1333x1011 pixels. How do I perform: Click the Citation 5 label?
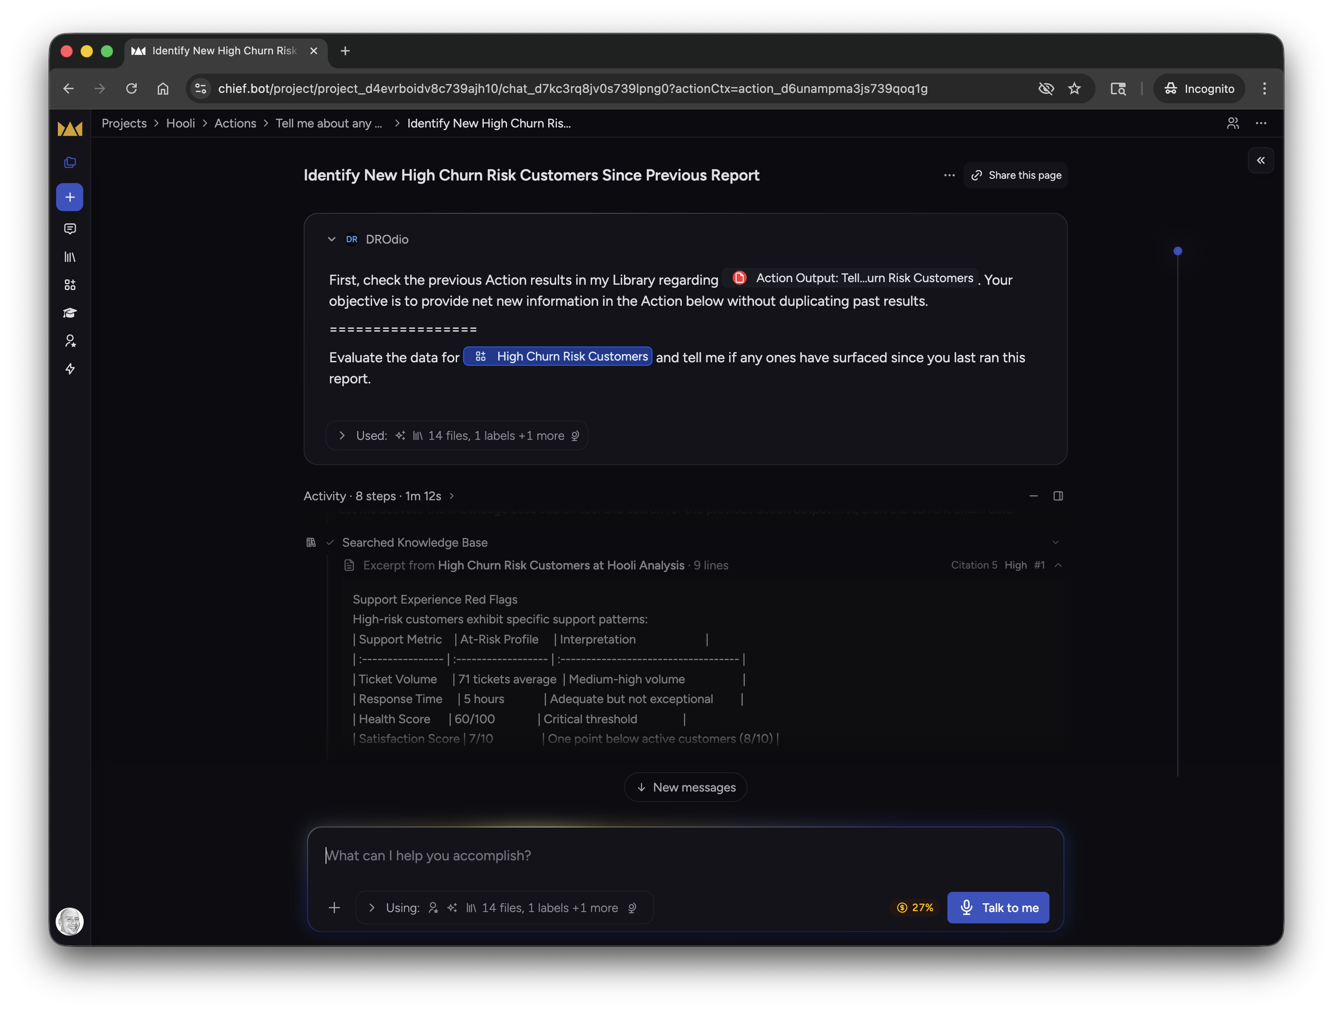coord(974,565)
